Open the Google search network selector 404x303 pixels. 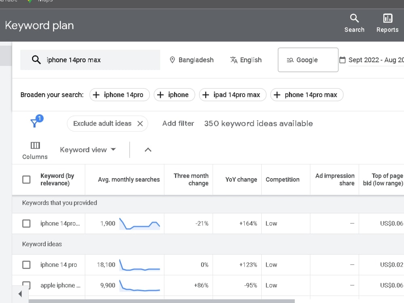[308, 60]
